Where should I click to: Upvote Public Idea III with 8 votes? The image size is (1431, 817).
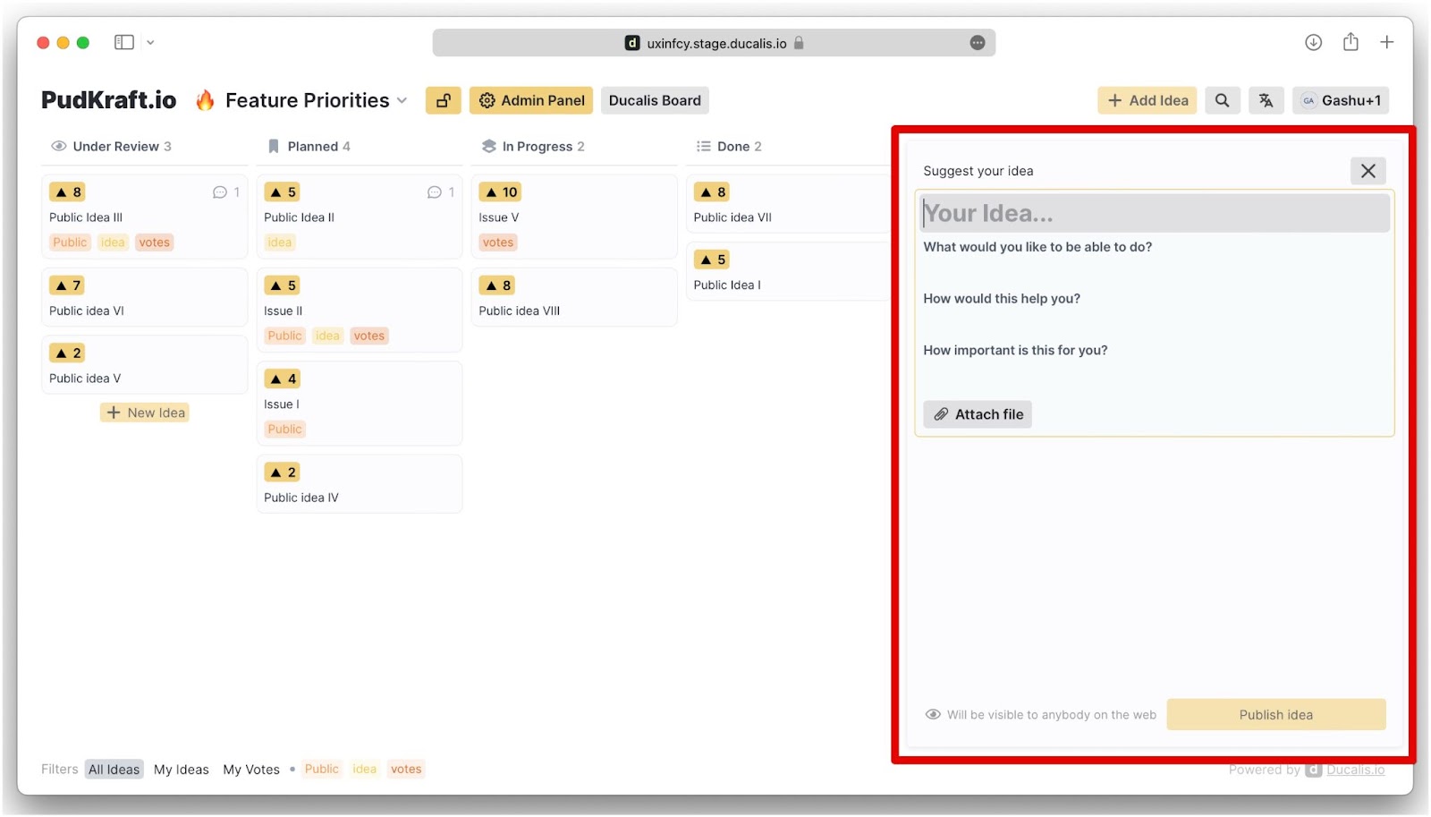click(68, 192)
